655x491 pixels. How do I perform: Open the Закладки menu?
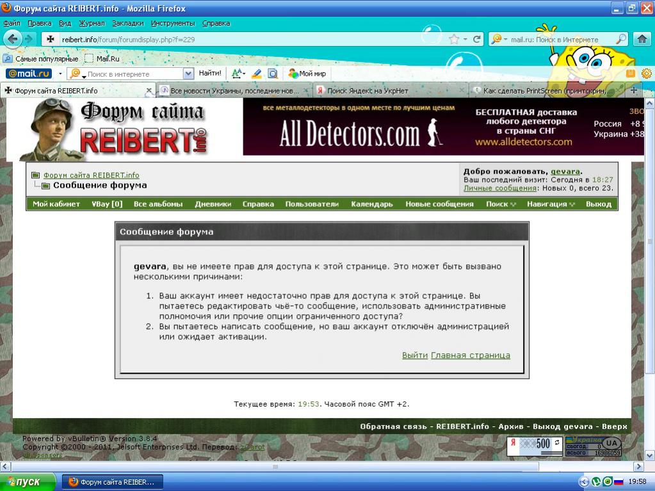pyautogui.click(x=127, y=23)
